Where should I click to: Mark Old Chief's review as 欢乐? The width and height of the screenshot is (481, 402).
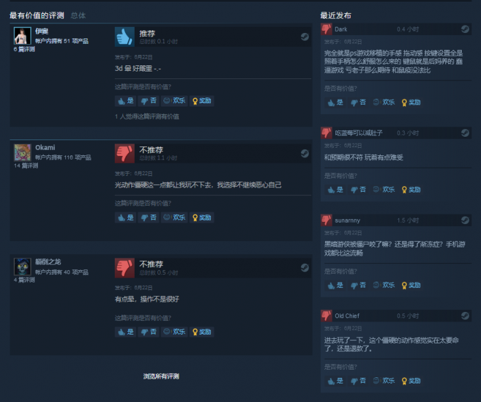[383, 381]
